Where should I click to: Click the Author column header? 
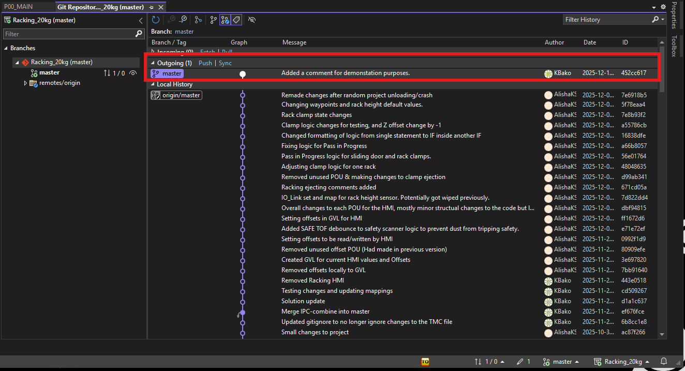point(554,42)
